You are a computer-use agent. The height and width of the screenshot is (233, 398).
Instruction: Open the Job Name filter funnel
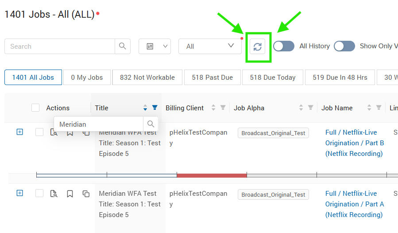[379, 108]
